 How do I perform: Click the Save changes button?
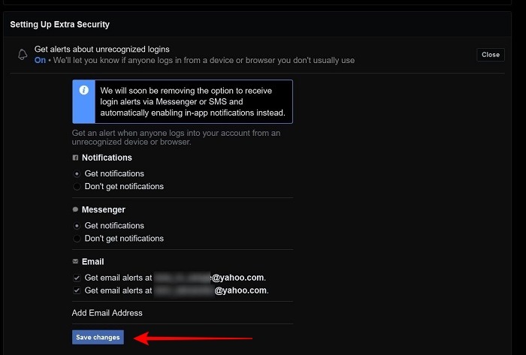pos(98,337)
